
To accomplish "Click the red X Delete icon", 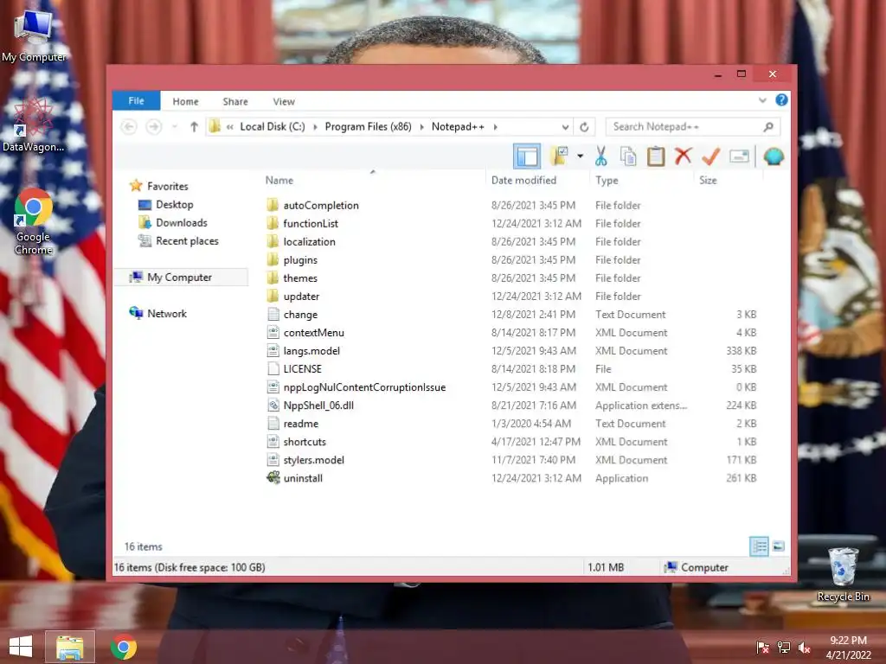I will [x=684, y=156].
